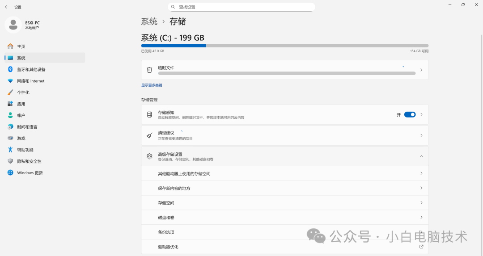Click the 查找设置 search field
This screenshot has width=483, height=256.
point(241,7)
